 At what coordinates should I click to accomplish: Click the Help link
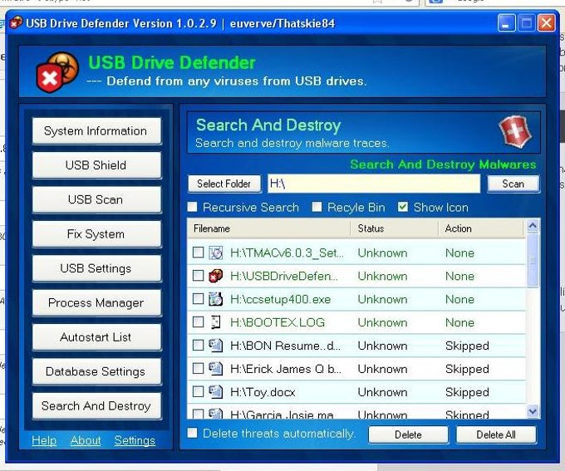pos(44,440)
